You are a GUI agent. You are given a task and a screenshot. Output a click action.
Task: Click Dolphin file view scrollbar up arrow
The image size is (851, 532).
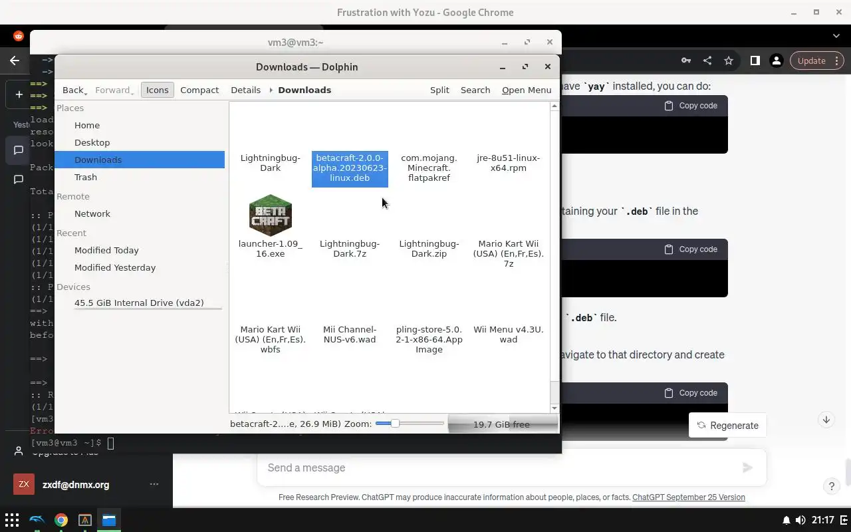[554, 106]
